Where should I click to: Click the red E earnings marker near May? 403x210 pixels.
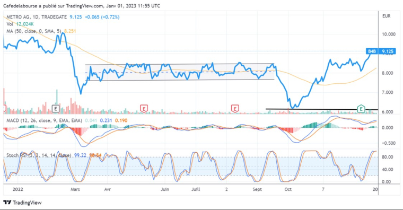click(144, 109)
